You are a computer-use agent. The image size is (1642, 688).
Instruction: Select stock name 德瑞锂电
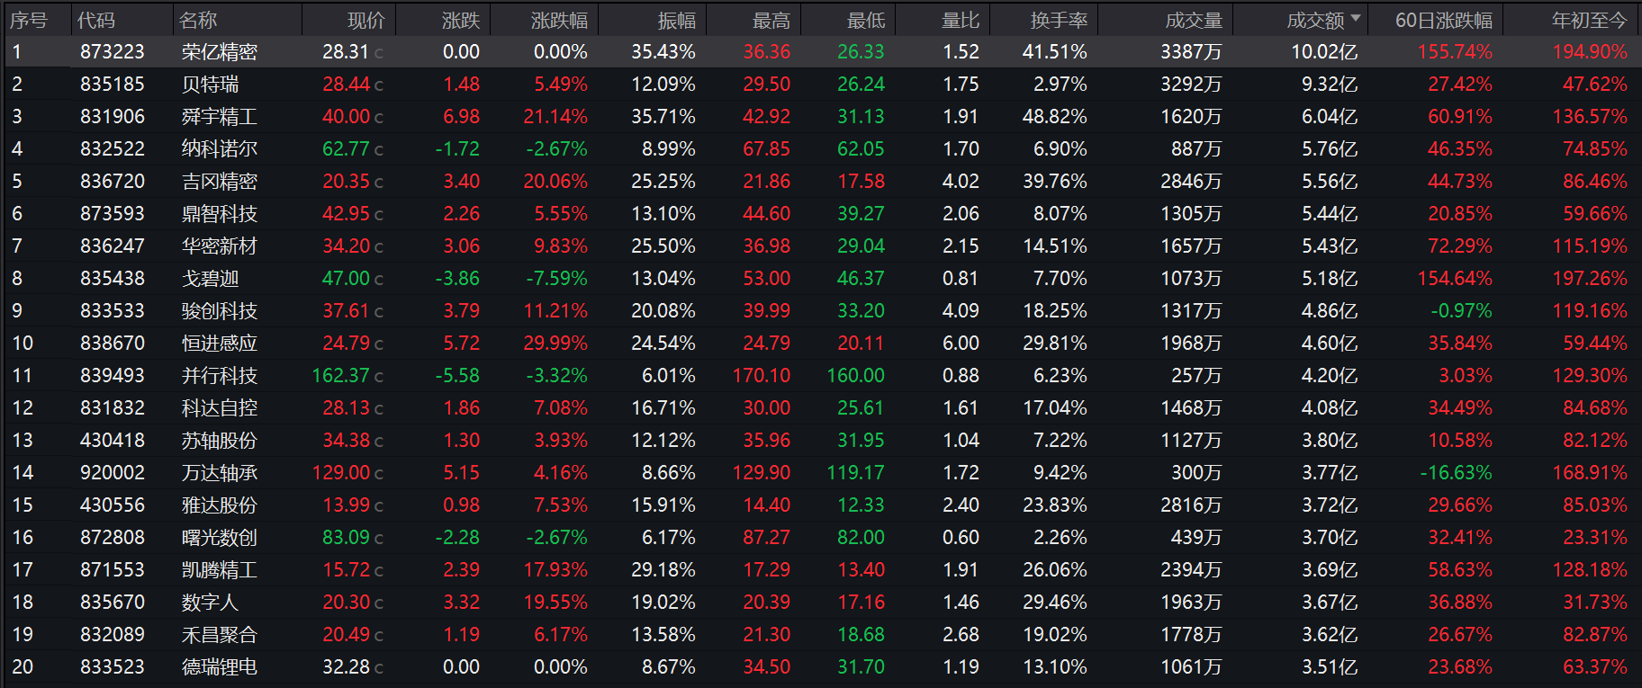pyautogui.click(x=220, y=667)
